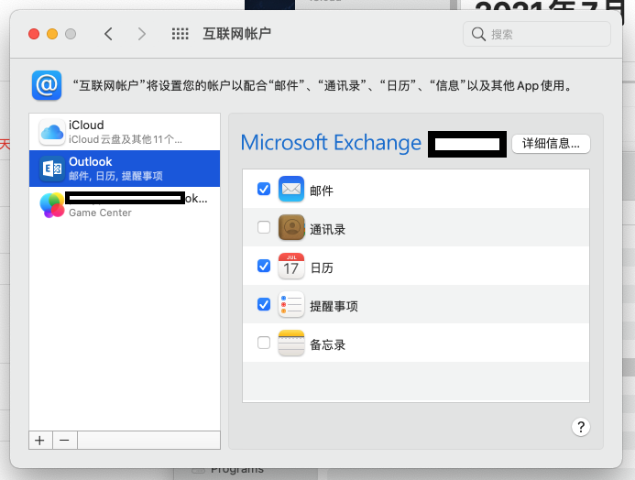Uncheck the 日历 checkbox

pyautogui.click(x=264, y=266)
